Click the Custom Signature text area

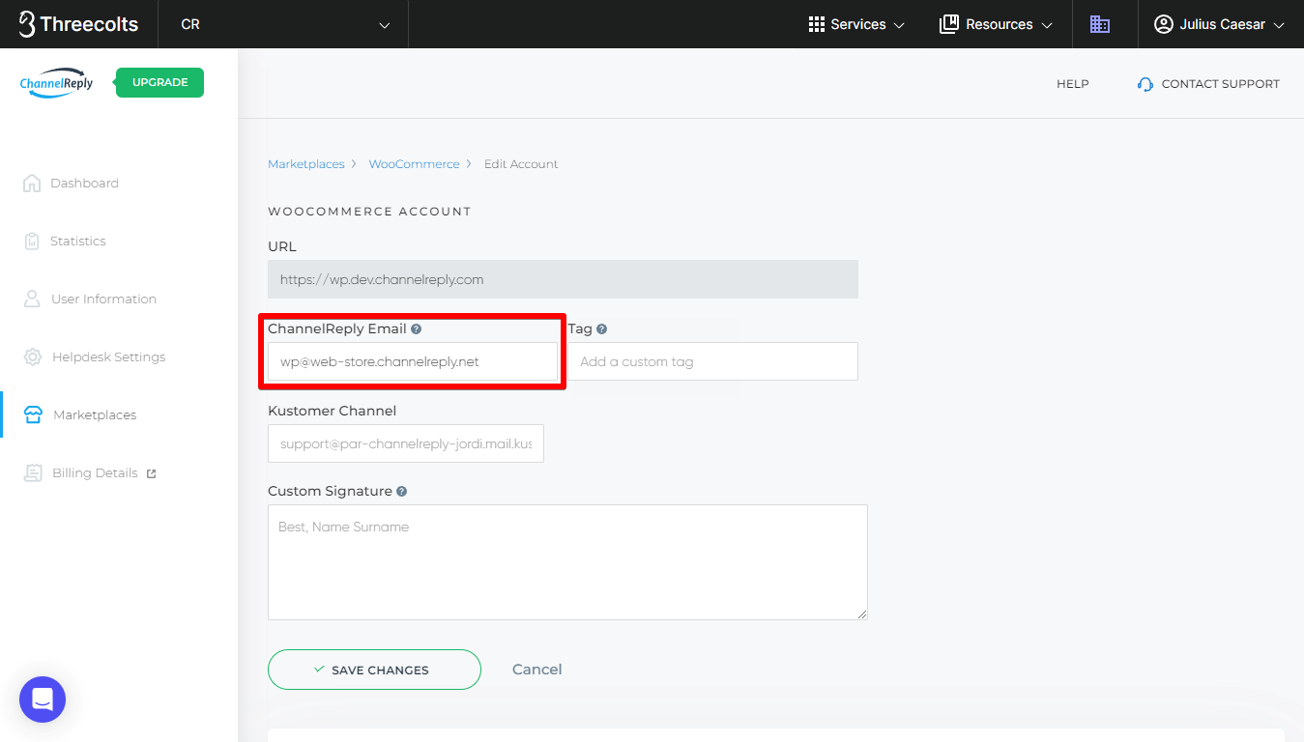coord(567,562)
